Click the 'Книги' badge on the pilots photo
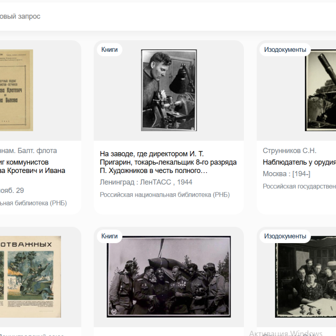336x336 pixels. tap(110, 236)
